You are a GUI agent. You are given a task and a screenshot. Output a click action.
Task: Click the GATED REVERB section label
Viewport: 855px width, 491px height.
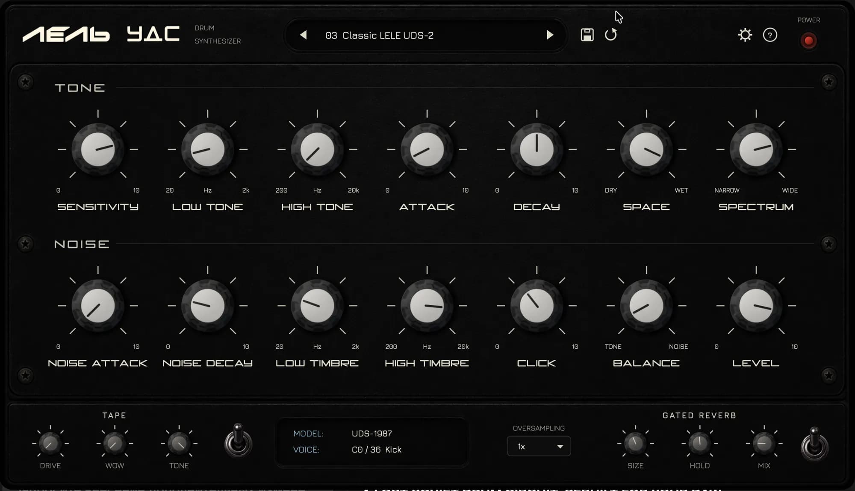(x=699, y=415)
